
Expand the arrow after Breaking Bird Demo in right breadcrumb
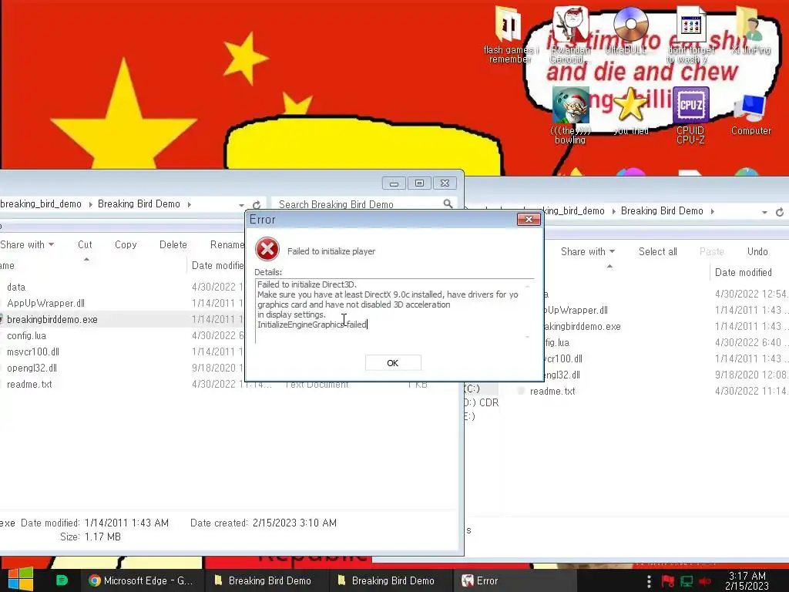click(x=713, y=211)
